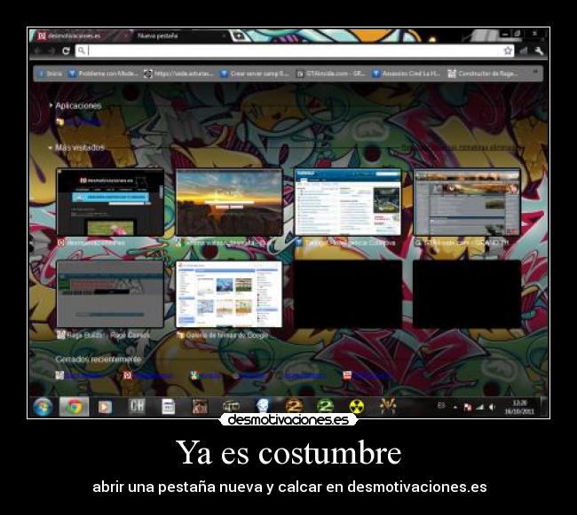Click inside the address bar

pos(295,51)
